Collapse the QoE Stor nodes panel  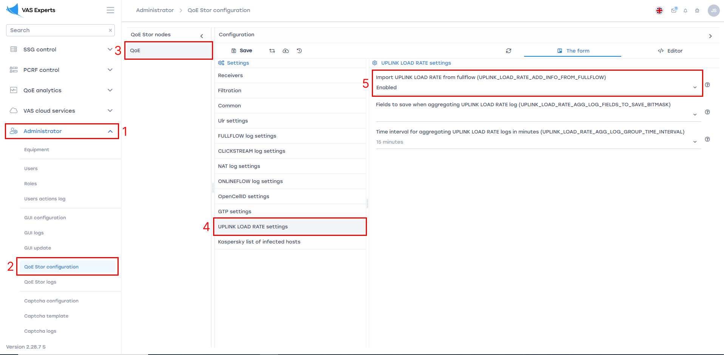click(x=202, y=36)
